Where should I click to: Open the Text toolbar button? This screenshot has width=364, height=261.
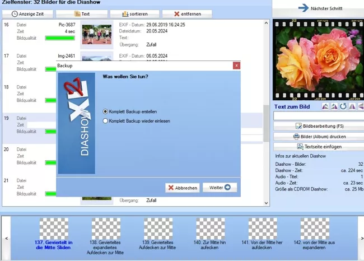point(82,13)
